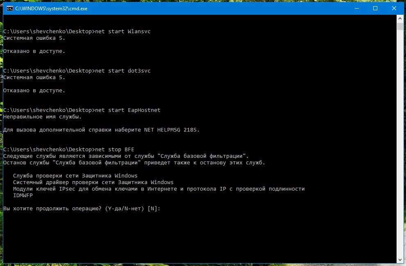
Task: Click the line starting 'Следующие службы являются зависимыми'
Action: coord(126,156)
